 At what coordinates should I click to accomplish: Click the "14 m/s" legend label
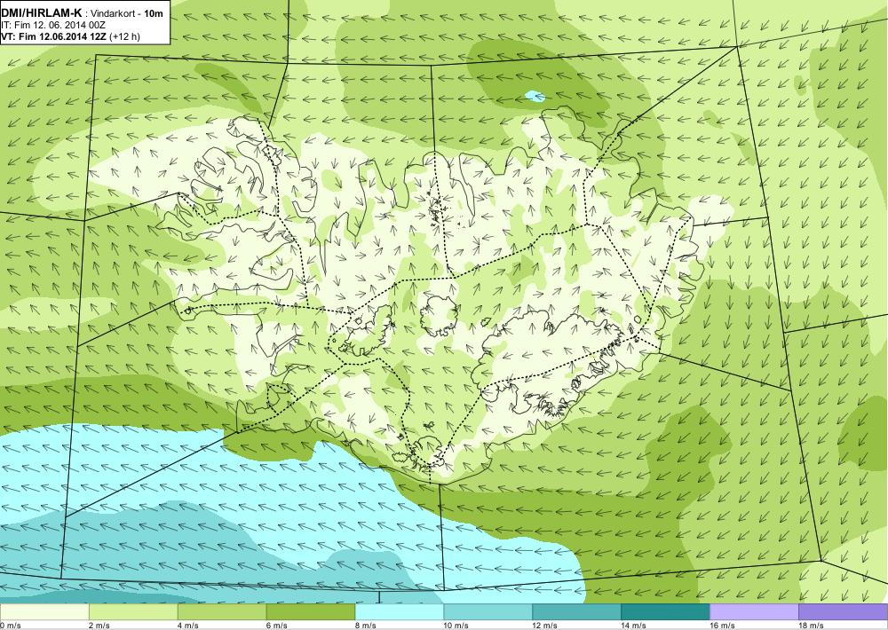pos(634,626)
